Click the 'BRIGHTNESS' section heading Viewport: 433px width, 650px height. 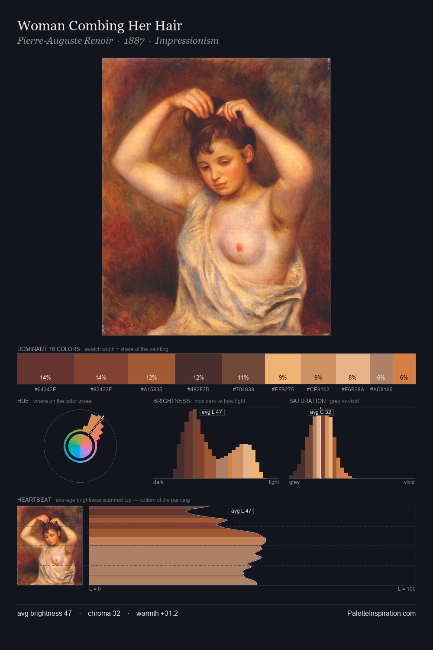[x=171, y=401]
